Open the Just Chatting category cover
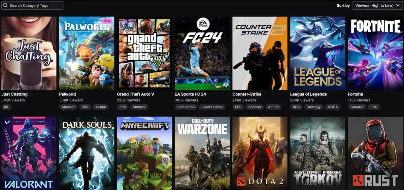Viewport: 404px width, 190px height. [29, 53]
